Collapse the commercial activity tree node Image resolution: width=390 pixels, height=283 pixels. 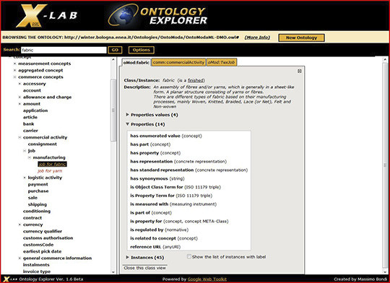pyautogui.click(x=19, y=137)
